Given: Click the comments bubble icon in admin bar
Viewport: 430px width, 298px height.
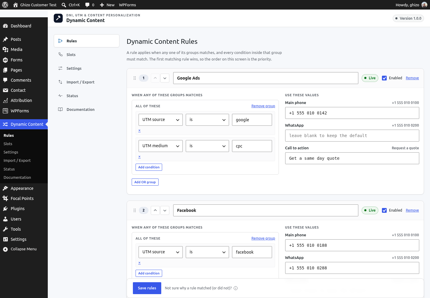Looking at the screenshot, I should coord(87,5).
